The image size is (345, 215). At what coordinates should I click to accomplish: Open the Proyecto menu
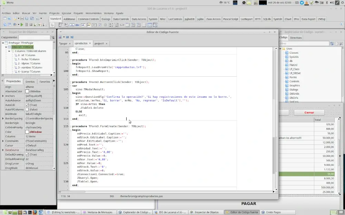[54, 13]
